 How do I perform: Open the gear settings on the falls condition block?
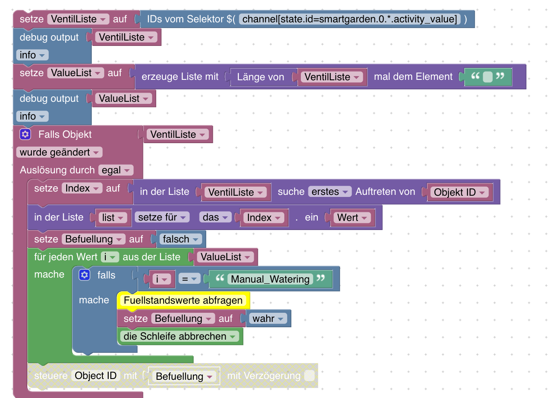84,275
